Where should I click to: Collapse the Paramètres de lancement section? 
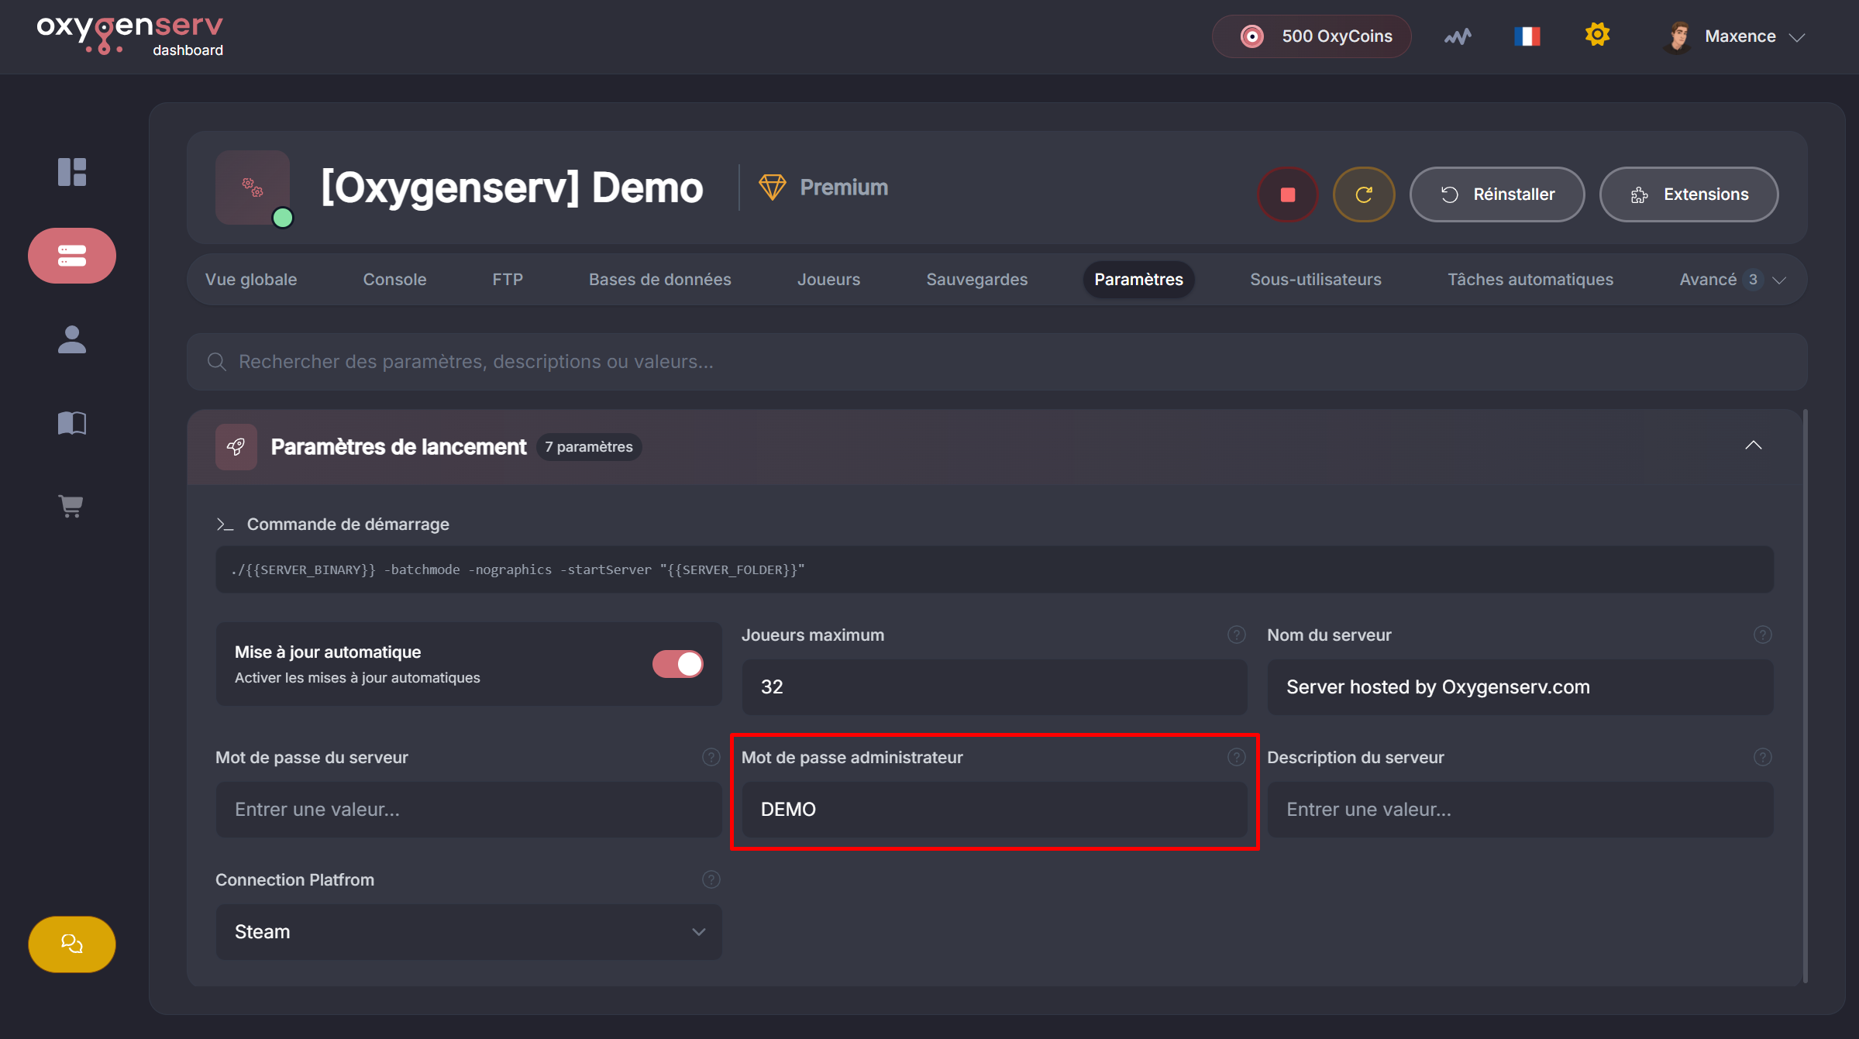pyautogui.click(x=1753, y=446)
